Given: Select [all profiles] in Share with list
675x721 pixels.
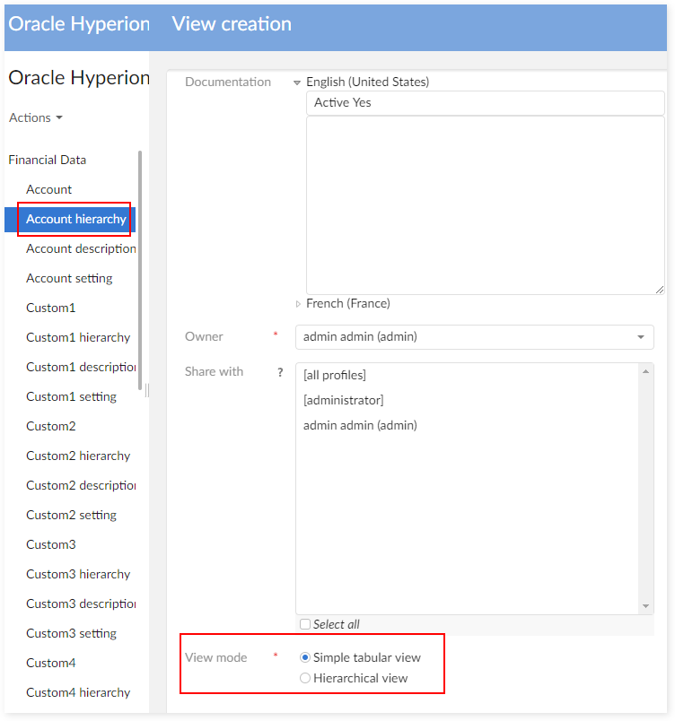Looking at the screenshot, I should [x=335, y=375].
